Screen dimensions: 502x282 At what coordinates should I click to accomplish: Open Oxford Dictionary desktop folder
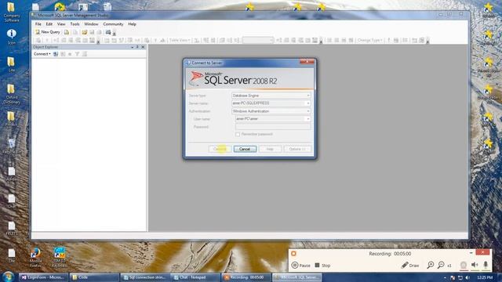(12, 94)
